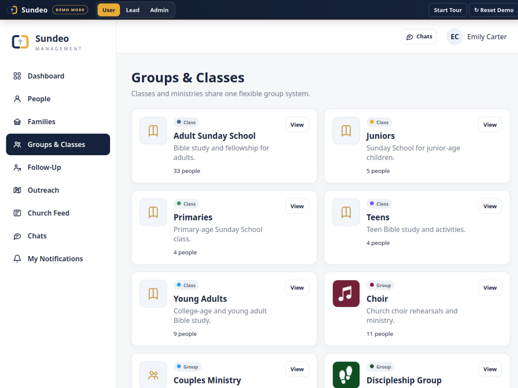Click the Church Feed icon in sidebar
The width and height of the screenshot is (518, 388).
pyautogui.click(x=17, y=213)
